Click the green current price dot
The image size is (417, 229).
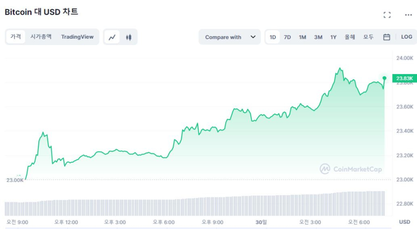tap(385, 78)
